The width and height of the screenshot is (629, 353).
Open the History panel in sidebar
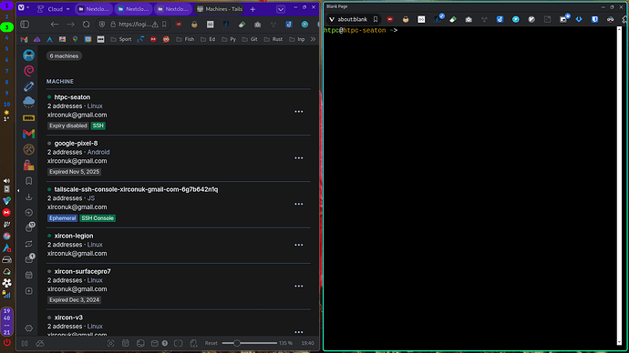pyautogui.click(x=29, y=212)
